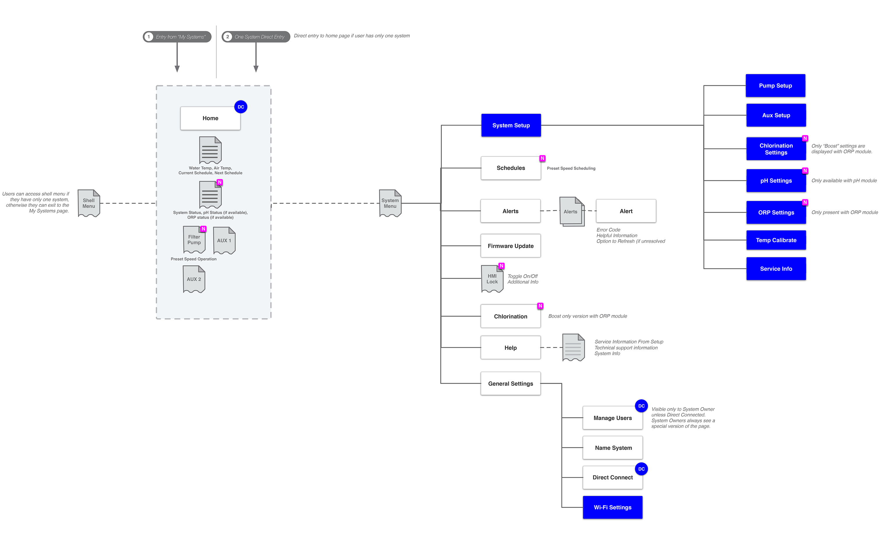Select the HMI Lock page icon
The image size is (883, 555).
click(x=492, y=279)
